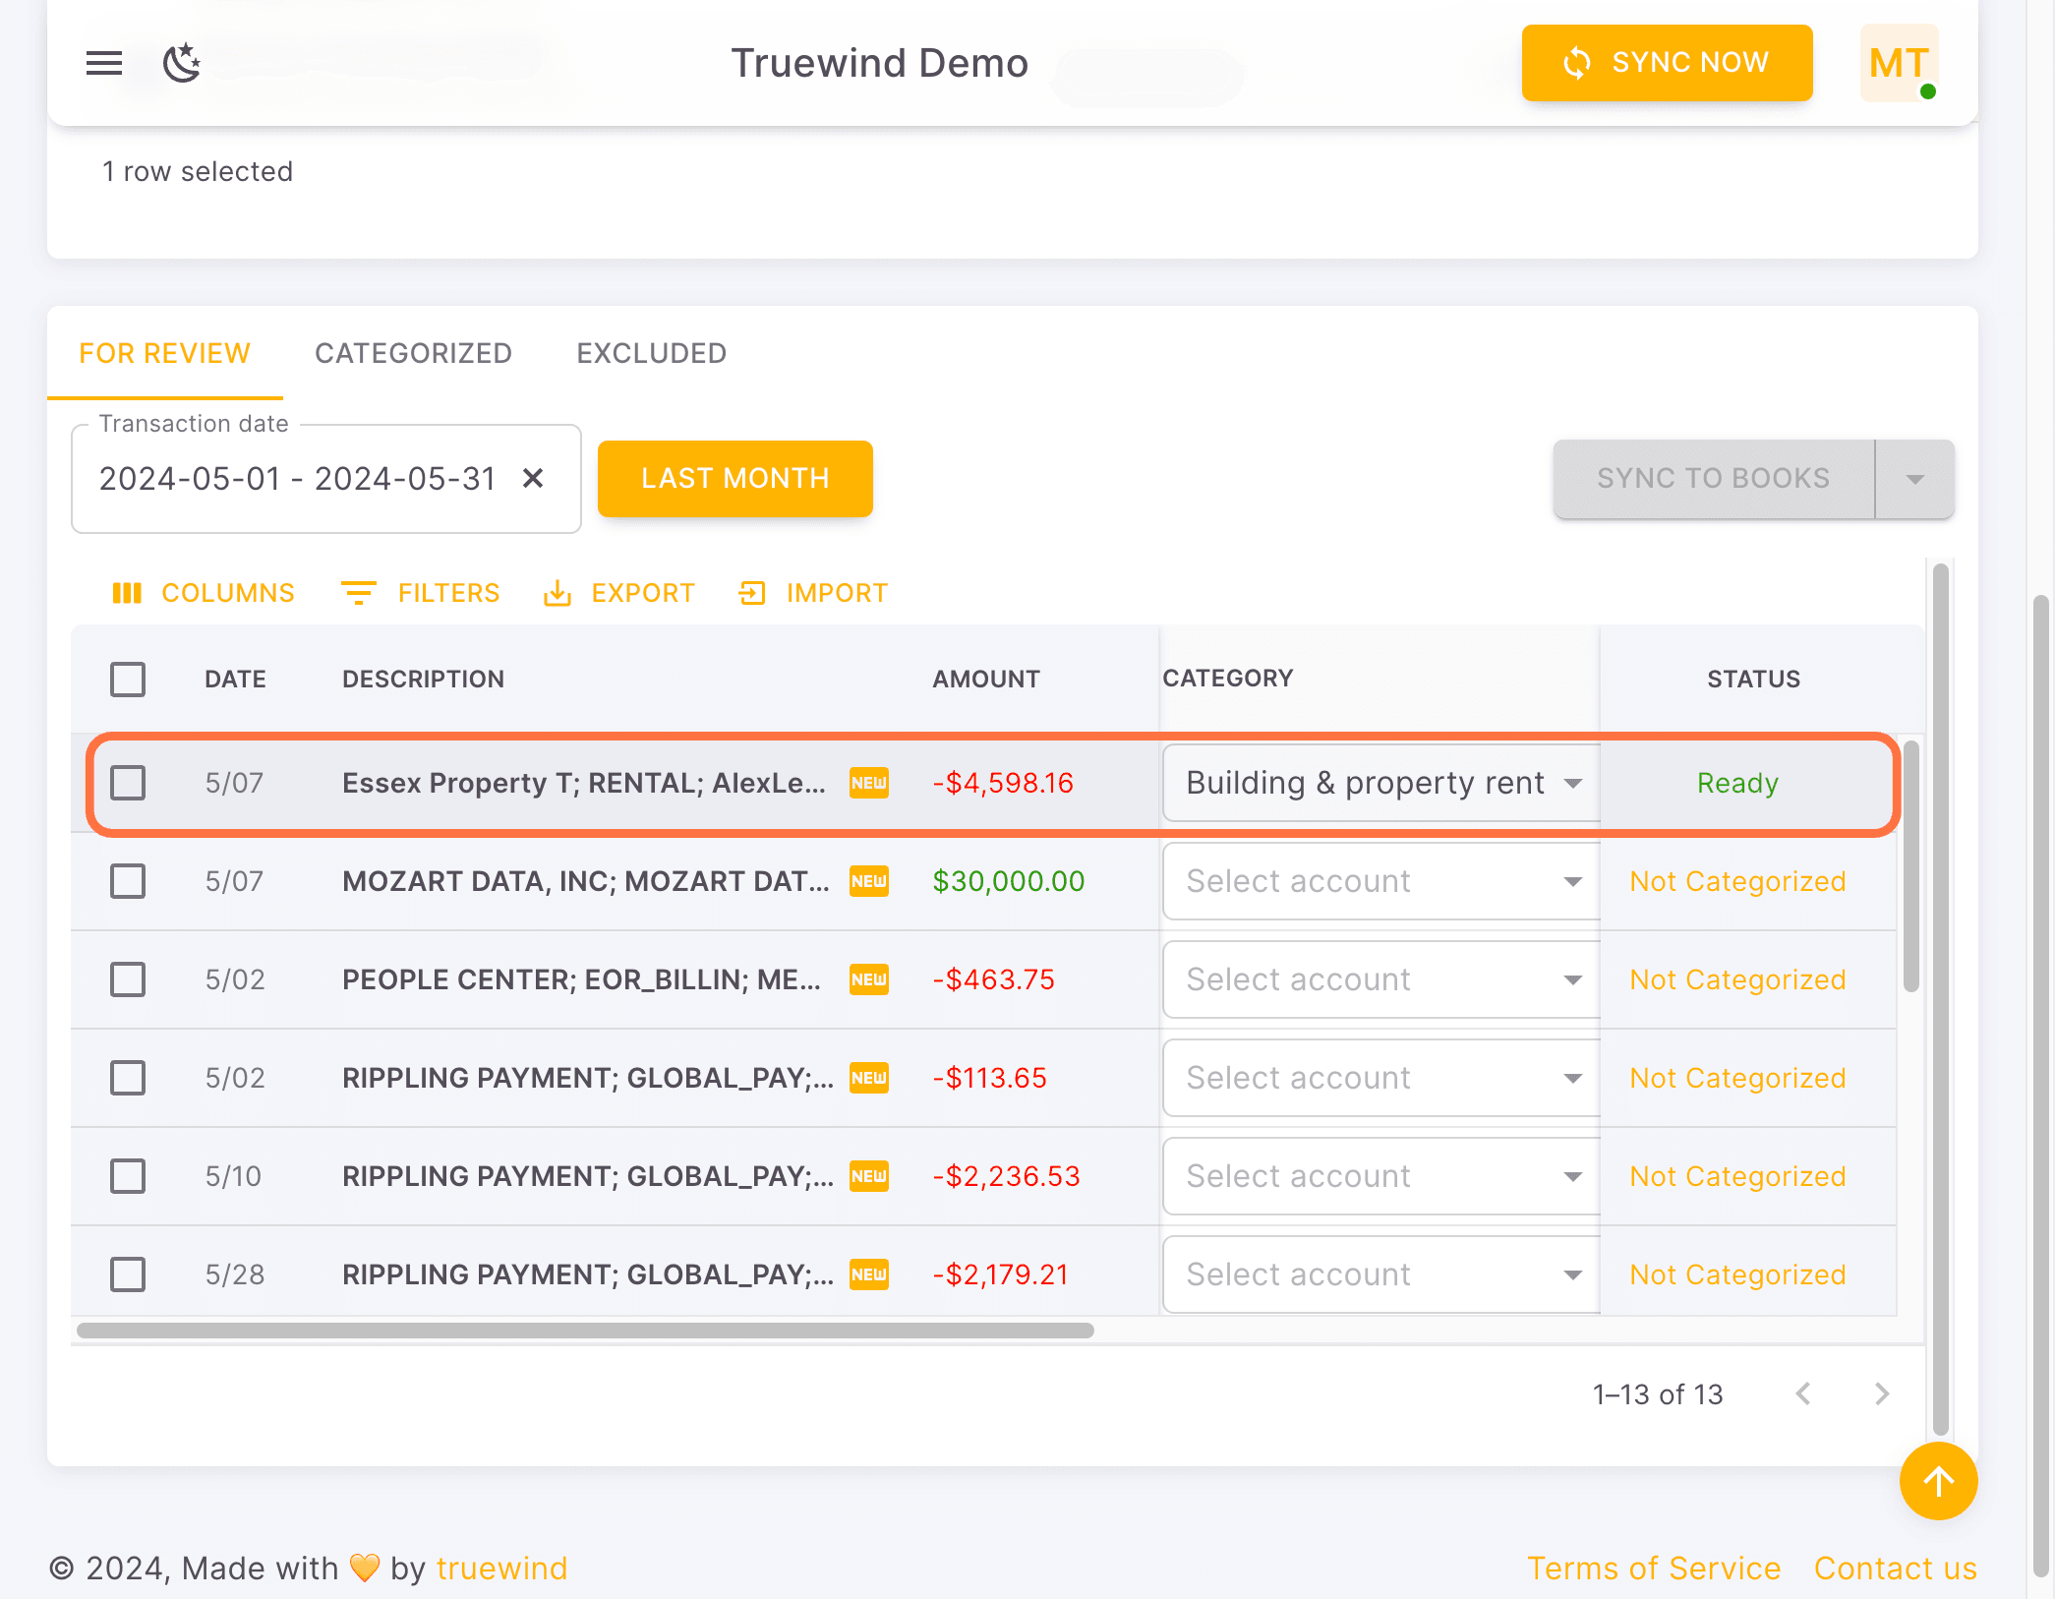2055x1599 pixels.
Task: Expand the Sync to Books dropdown arrow
Action: (1914, 479)
